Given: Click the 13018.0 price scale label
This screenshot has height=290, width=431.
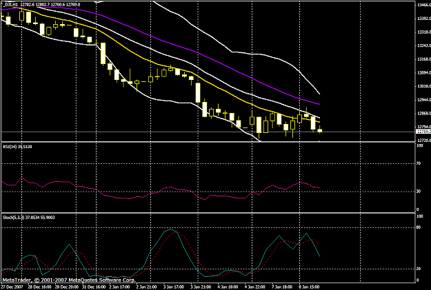Looking at the screenshot, I should click(x=424, y=86).
